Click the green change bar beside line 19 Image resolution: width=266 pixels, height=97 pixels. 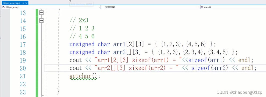click(37, 60)
